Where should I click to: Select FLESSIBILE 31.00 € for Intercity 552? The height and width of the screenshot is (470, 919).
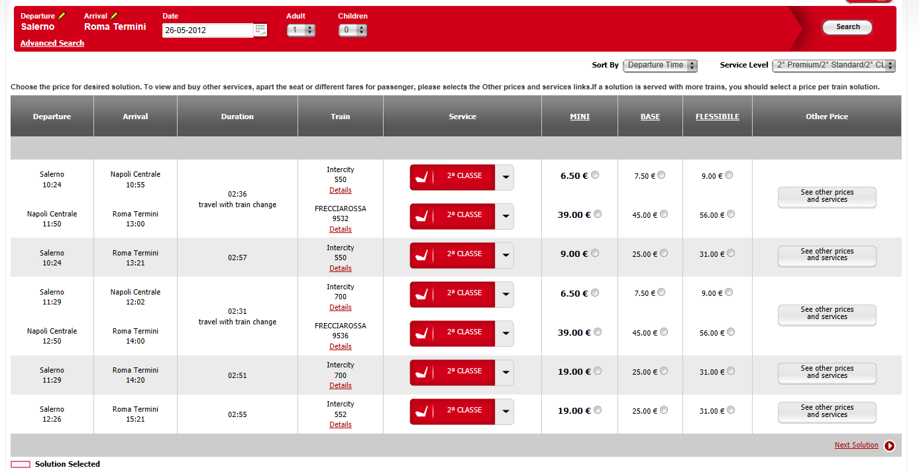(731, 410)
